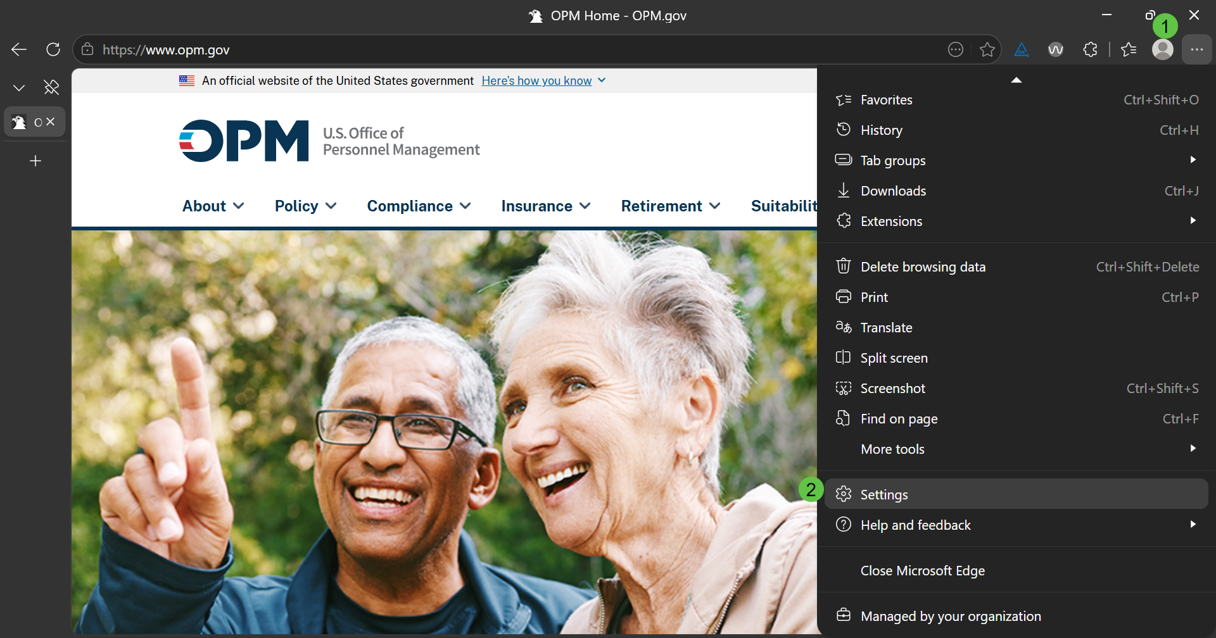Toggle the Settings and more ellipsis button

click(1197, 49)
